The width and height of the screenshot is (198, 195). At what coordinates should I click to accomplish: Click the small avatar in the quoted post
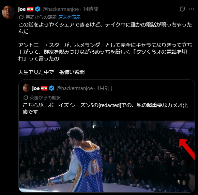pos(27,88)
